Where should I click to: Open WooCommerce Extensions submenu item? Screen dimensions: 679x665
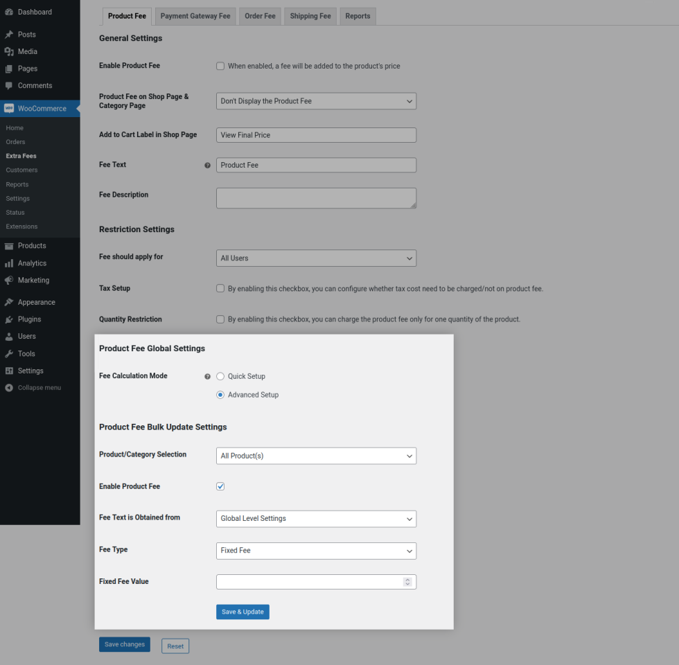pyautogui.click(x=21, y=227)
